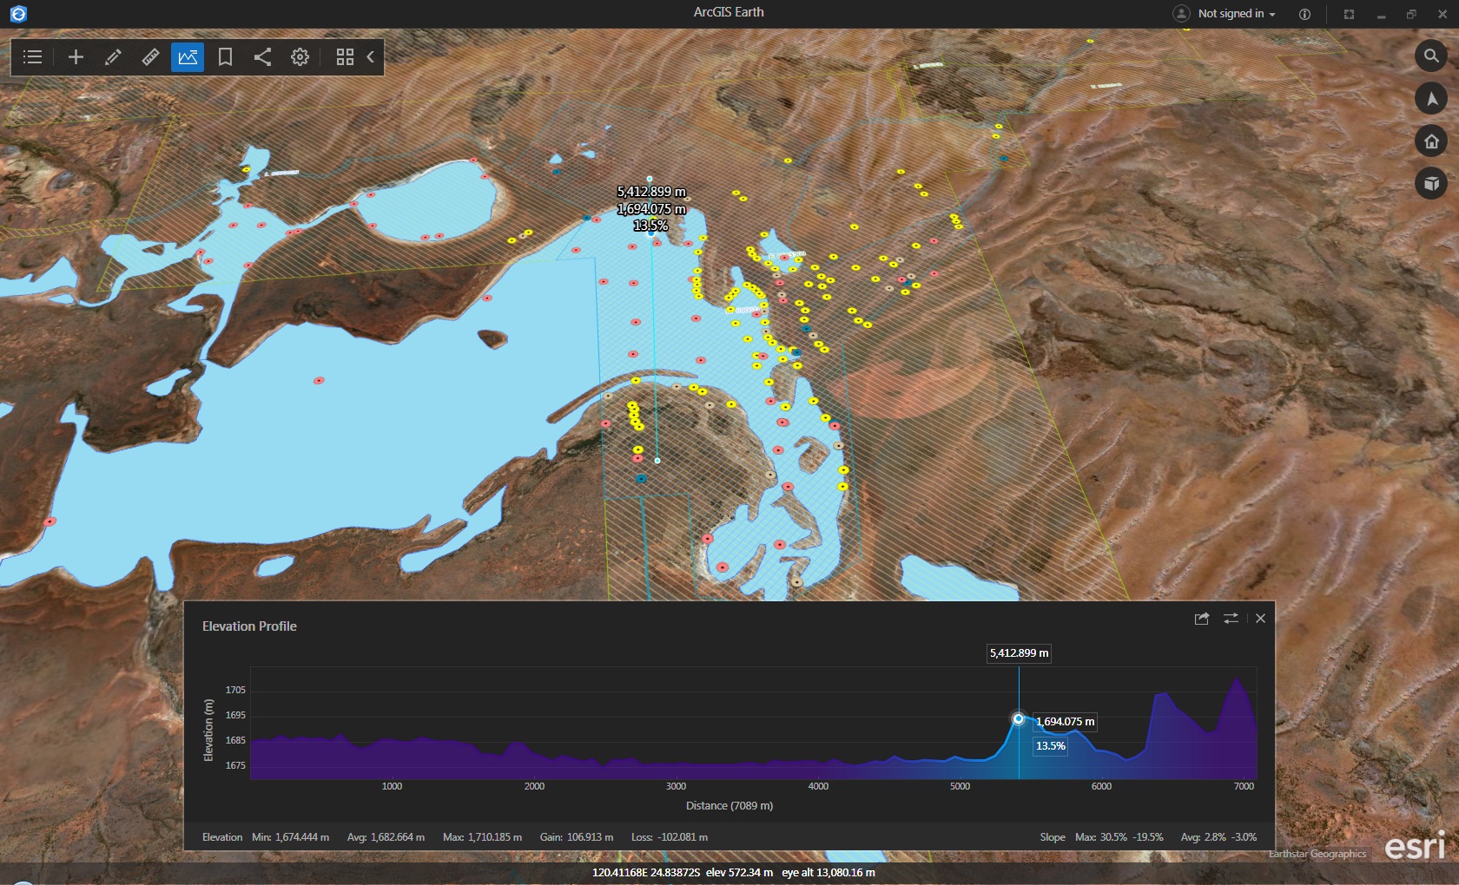Screen dimensions: 1459x885
Task: Click the profile point marker on chart
Action: tap(1018, 718)
